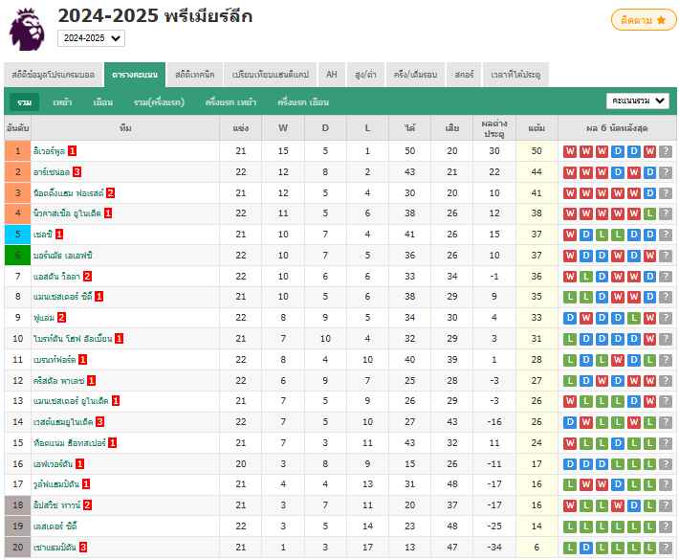Click the only W badge in เชลซี row

(570, 235)
